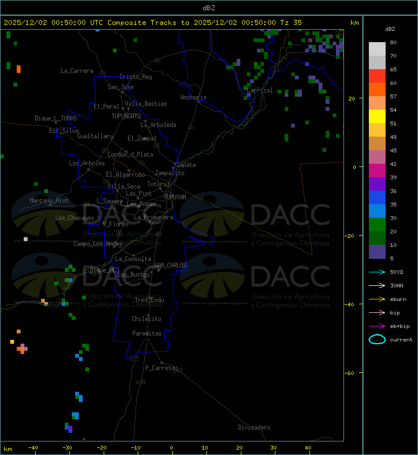Click the P_Carretas map label
Screen dimensions: 418x455
pos(161,368)
